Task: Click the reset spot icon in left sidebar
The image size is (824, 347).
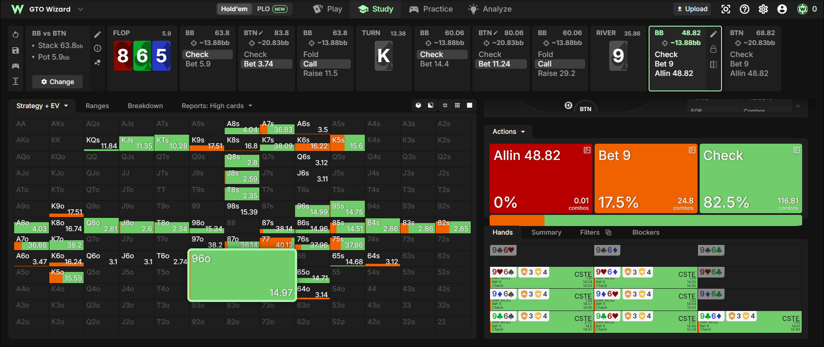Action: (x=15, y=35)
